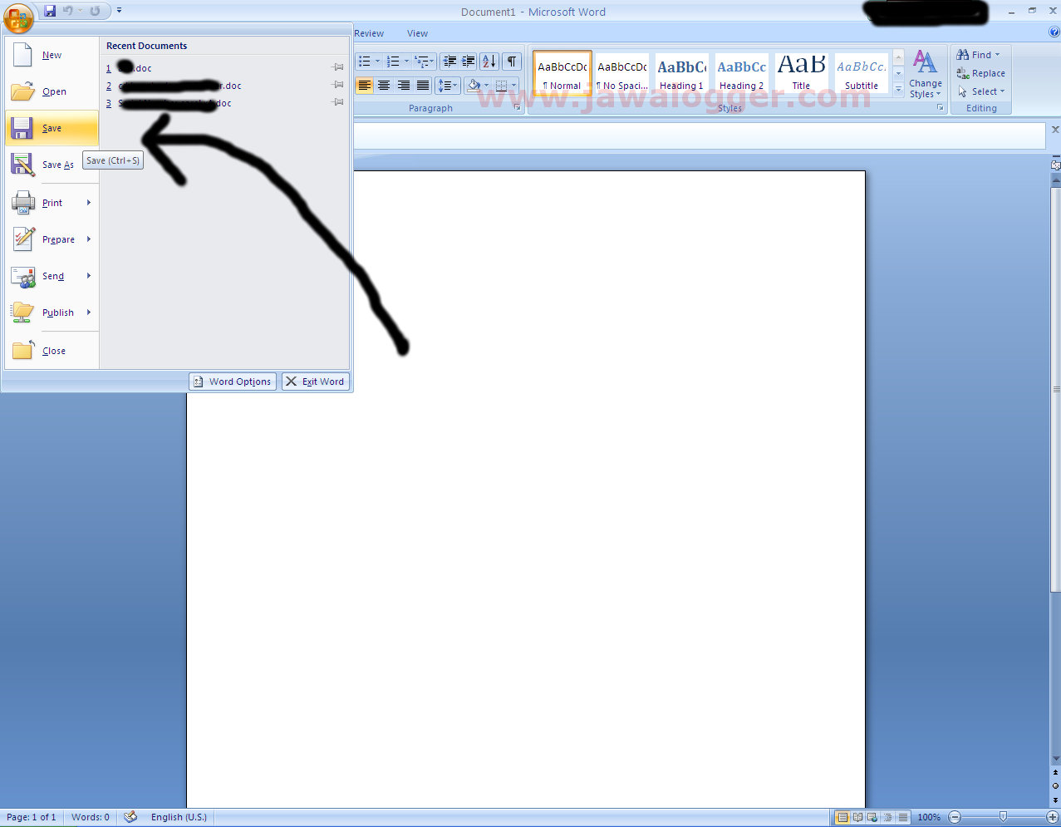Toggle Center alignment
Viewport: 1061px width, 827px height.
click(384, 86)
